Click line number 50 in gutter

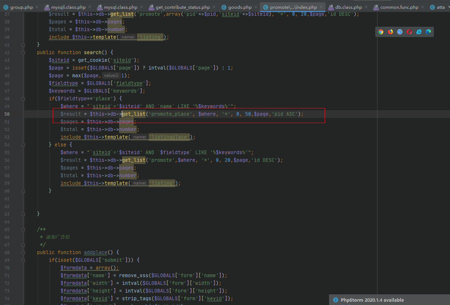click(x=7, y=114)
